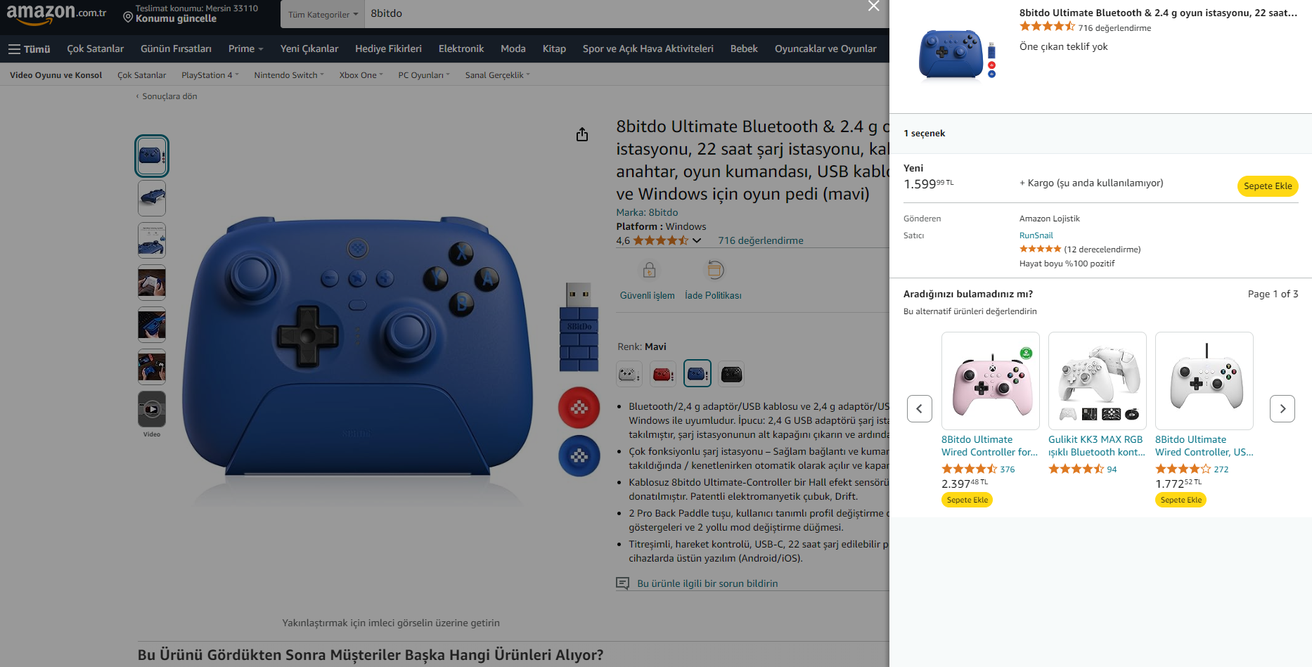Image resolution: width=1312 pixels, height=667 pixels.
Task: Click the share icon above product image
Action: pos(582,134)
